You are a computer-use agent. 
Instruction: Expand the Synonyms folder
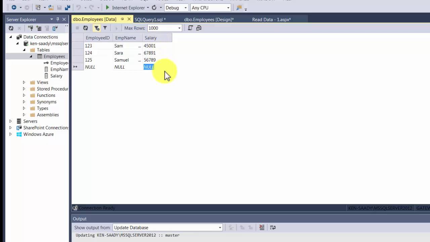tap(24, 102)
